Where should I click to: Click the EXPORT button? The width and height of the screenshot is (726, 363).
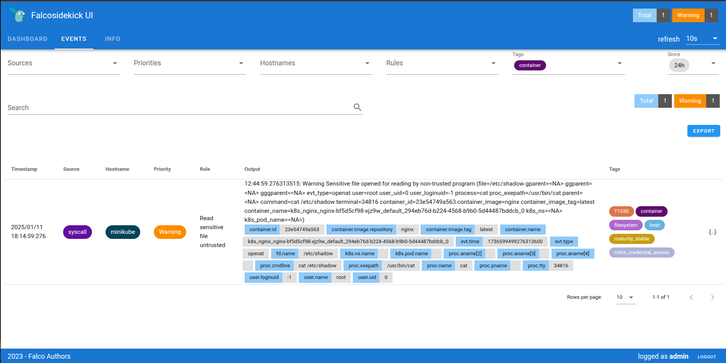(703, 131)
